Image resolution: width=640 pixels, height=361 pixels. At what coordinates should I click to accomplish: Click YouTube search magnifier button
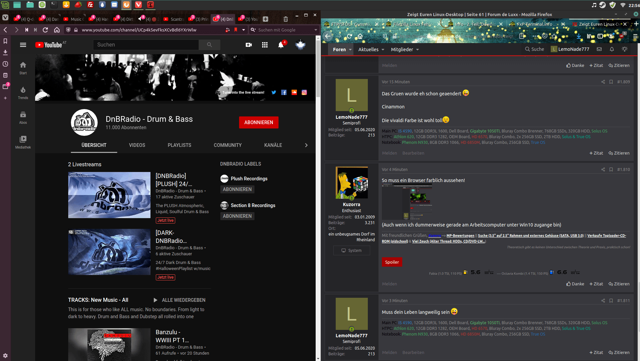[209, 45]
